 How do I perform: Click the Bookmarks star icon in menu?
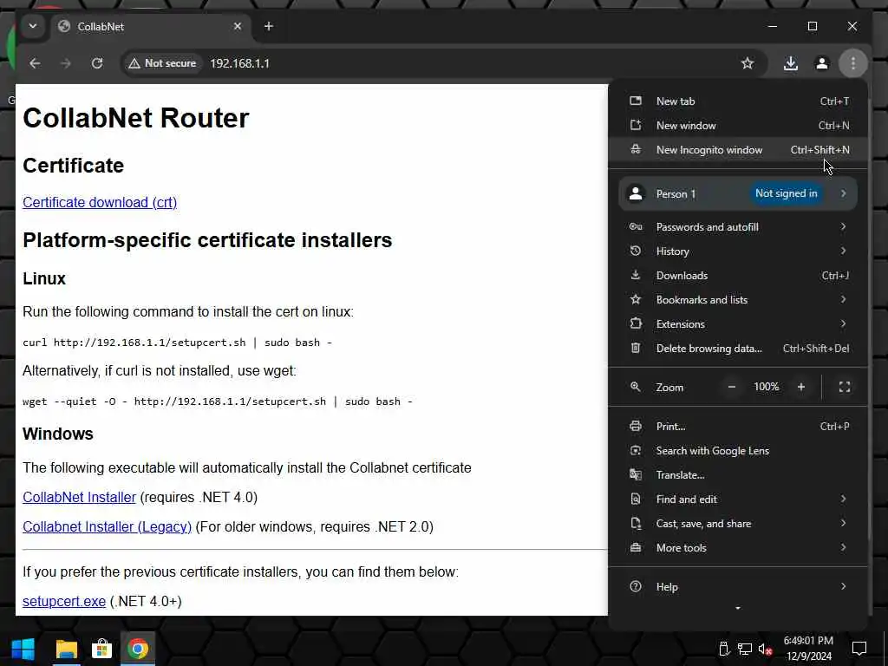pos(636,299)
